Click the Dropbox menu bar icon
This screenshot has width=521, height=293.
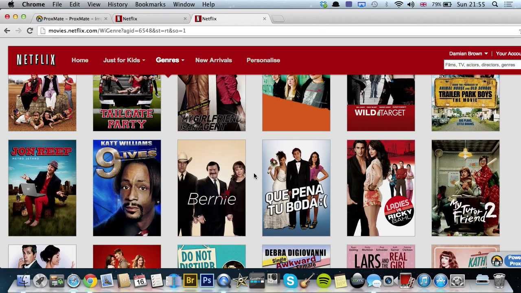324,4
